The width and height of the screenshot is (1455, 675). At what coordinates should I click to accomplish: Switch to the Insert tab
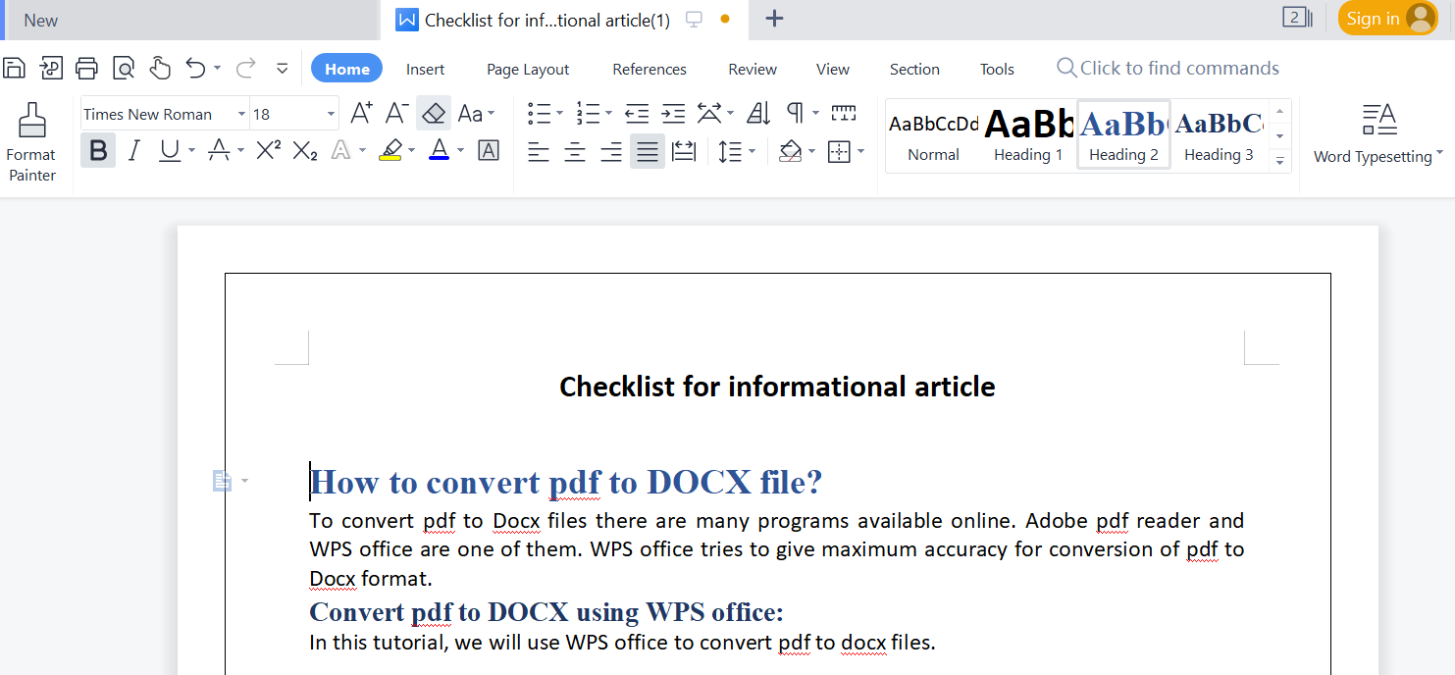(x=425, y=69)
